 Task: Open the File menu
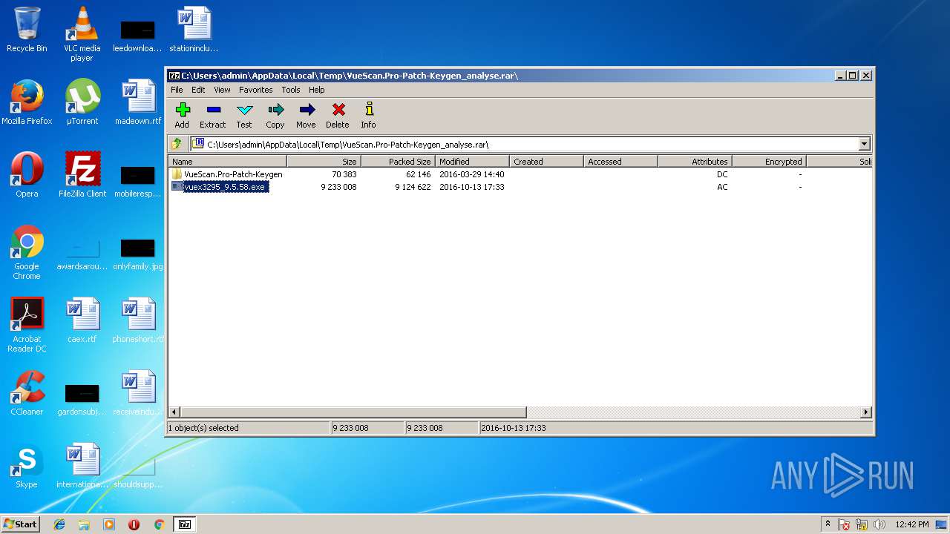tap(177, 90)
